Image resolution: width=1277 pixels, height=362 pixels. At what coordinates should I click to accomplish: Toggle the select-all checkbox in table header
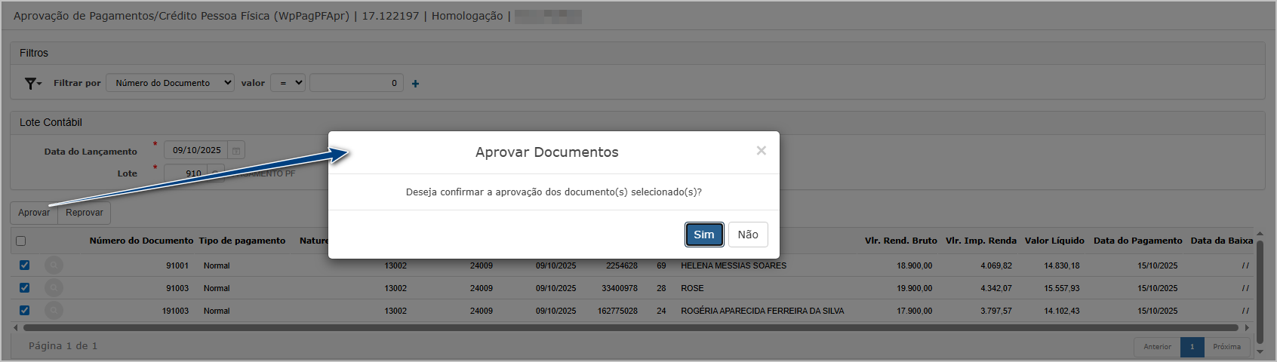(x=21, y=241)
